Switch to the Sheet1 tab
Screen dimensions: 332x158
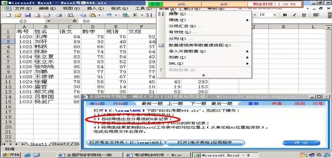(38, 144)
